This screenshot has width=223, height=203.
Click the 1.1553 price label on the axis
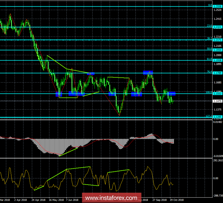tap(217, 94)
